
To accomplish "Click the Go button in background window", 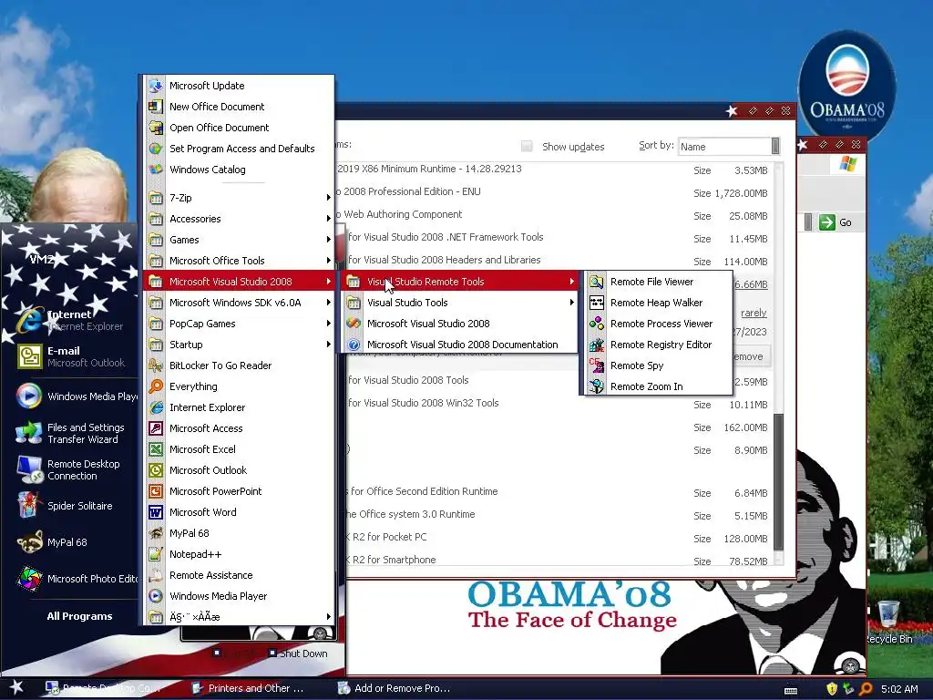I will (836, 222).
